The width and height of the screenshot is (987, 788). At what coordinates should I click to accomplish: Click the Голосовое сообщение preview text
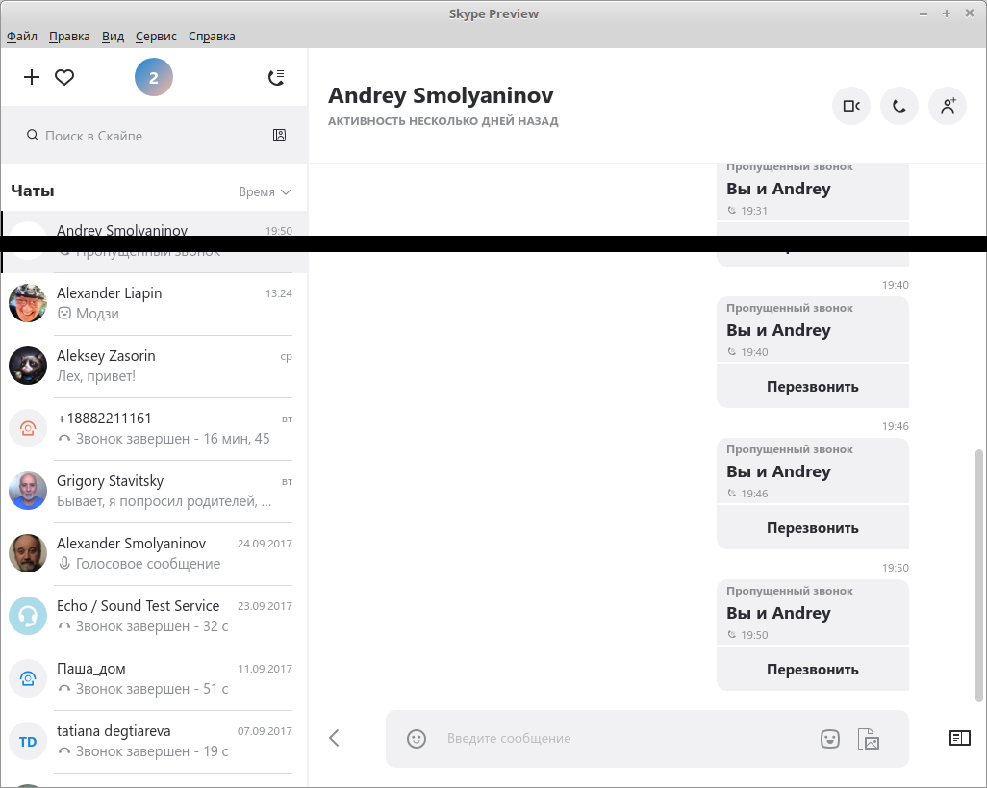point(148,563)
